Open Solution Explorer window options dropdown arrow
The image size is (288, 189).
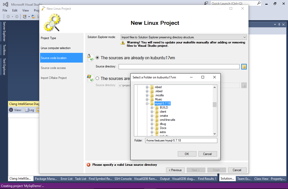pos(275,25)
